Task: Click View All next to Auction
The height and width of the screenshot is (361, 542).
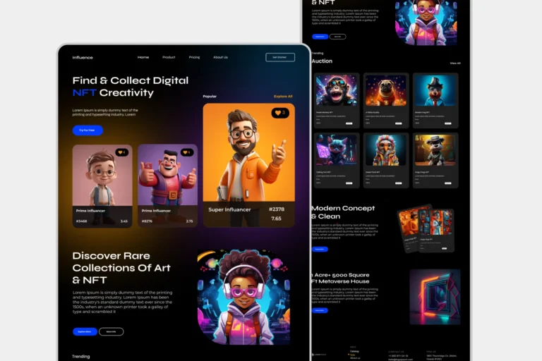Action: [455, 63]
